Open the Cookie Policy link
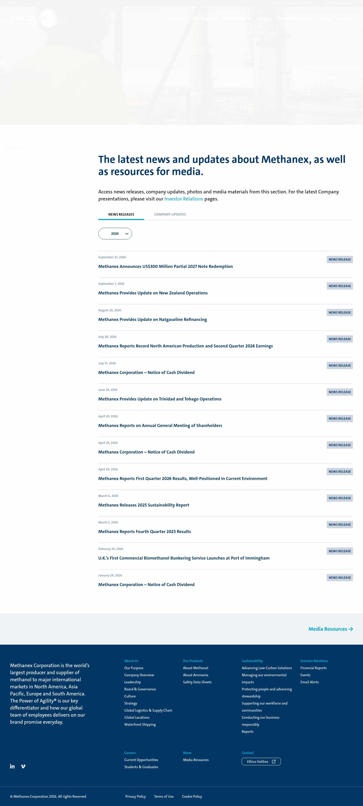The width and height of the screenshot is (363, 806). (192, 796)
